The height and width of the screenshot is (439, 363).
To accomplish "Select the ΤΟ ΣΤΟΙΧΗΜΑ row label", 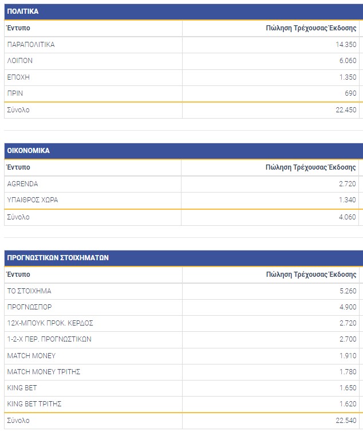I will 29,291.
